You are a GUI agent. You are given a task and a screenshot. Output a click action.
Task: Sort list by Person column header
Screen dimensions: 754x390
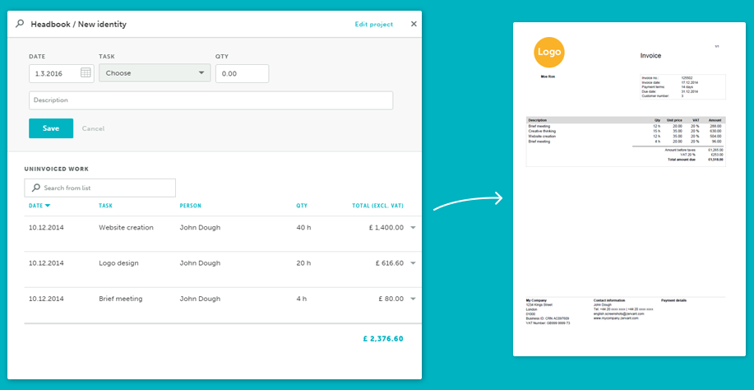190,206
